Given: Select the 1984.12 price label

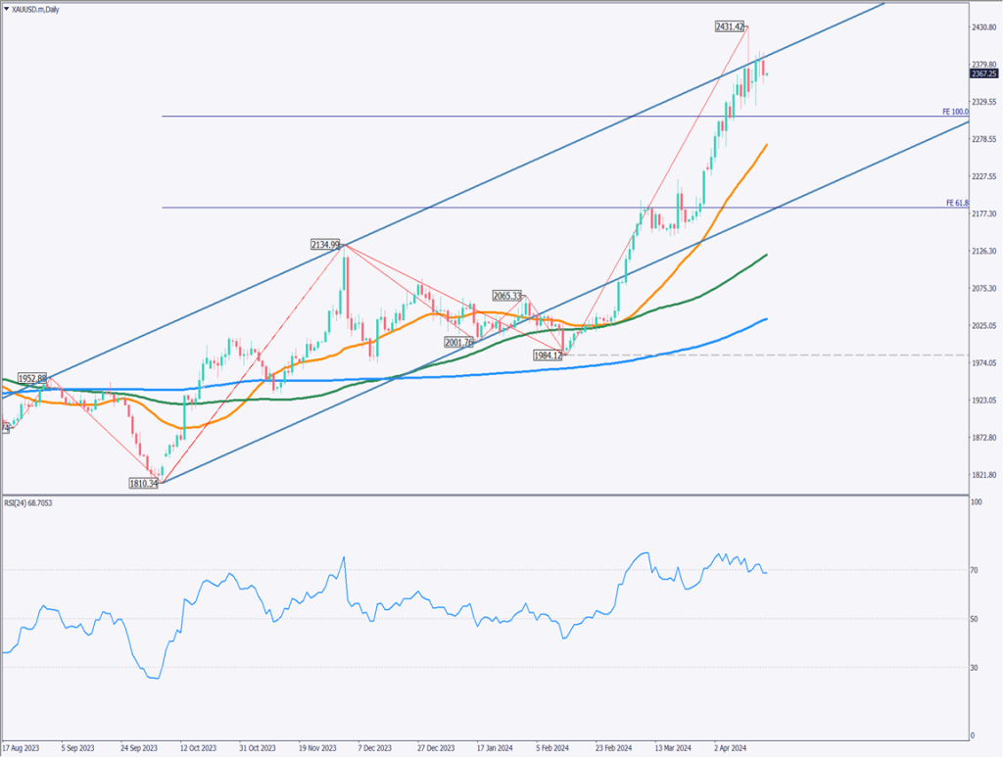Looking at the screenshot, I should pyautogui.click(x=548, y=355).
